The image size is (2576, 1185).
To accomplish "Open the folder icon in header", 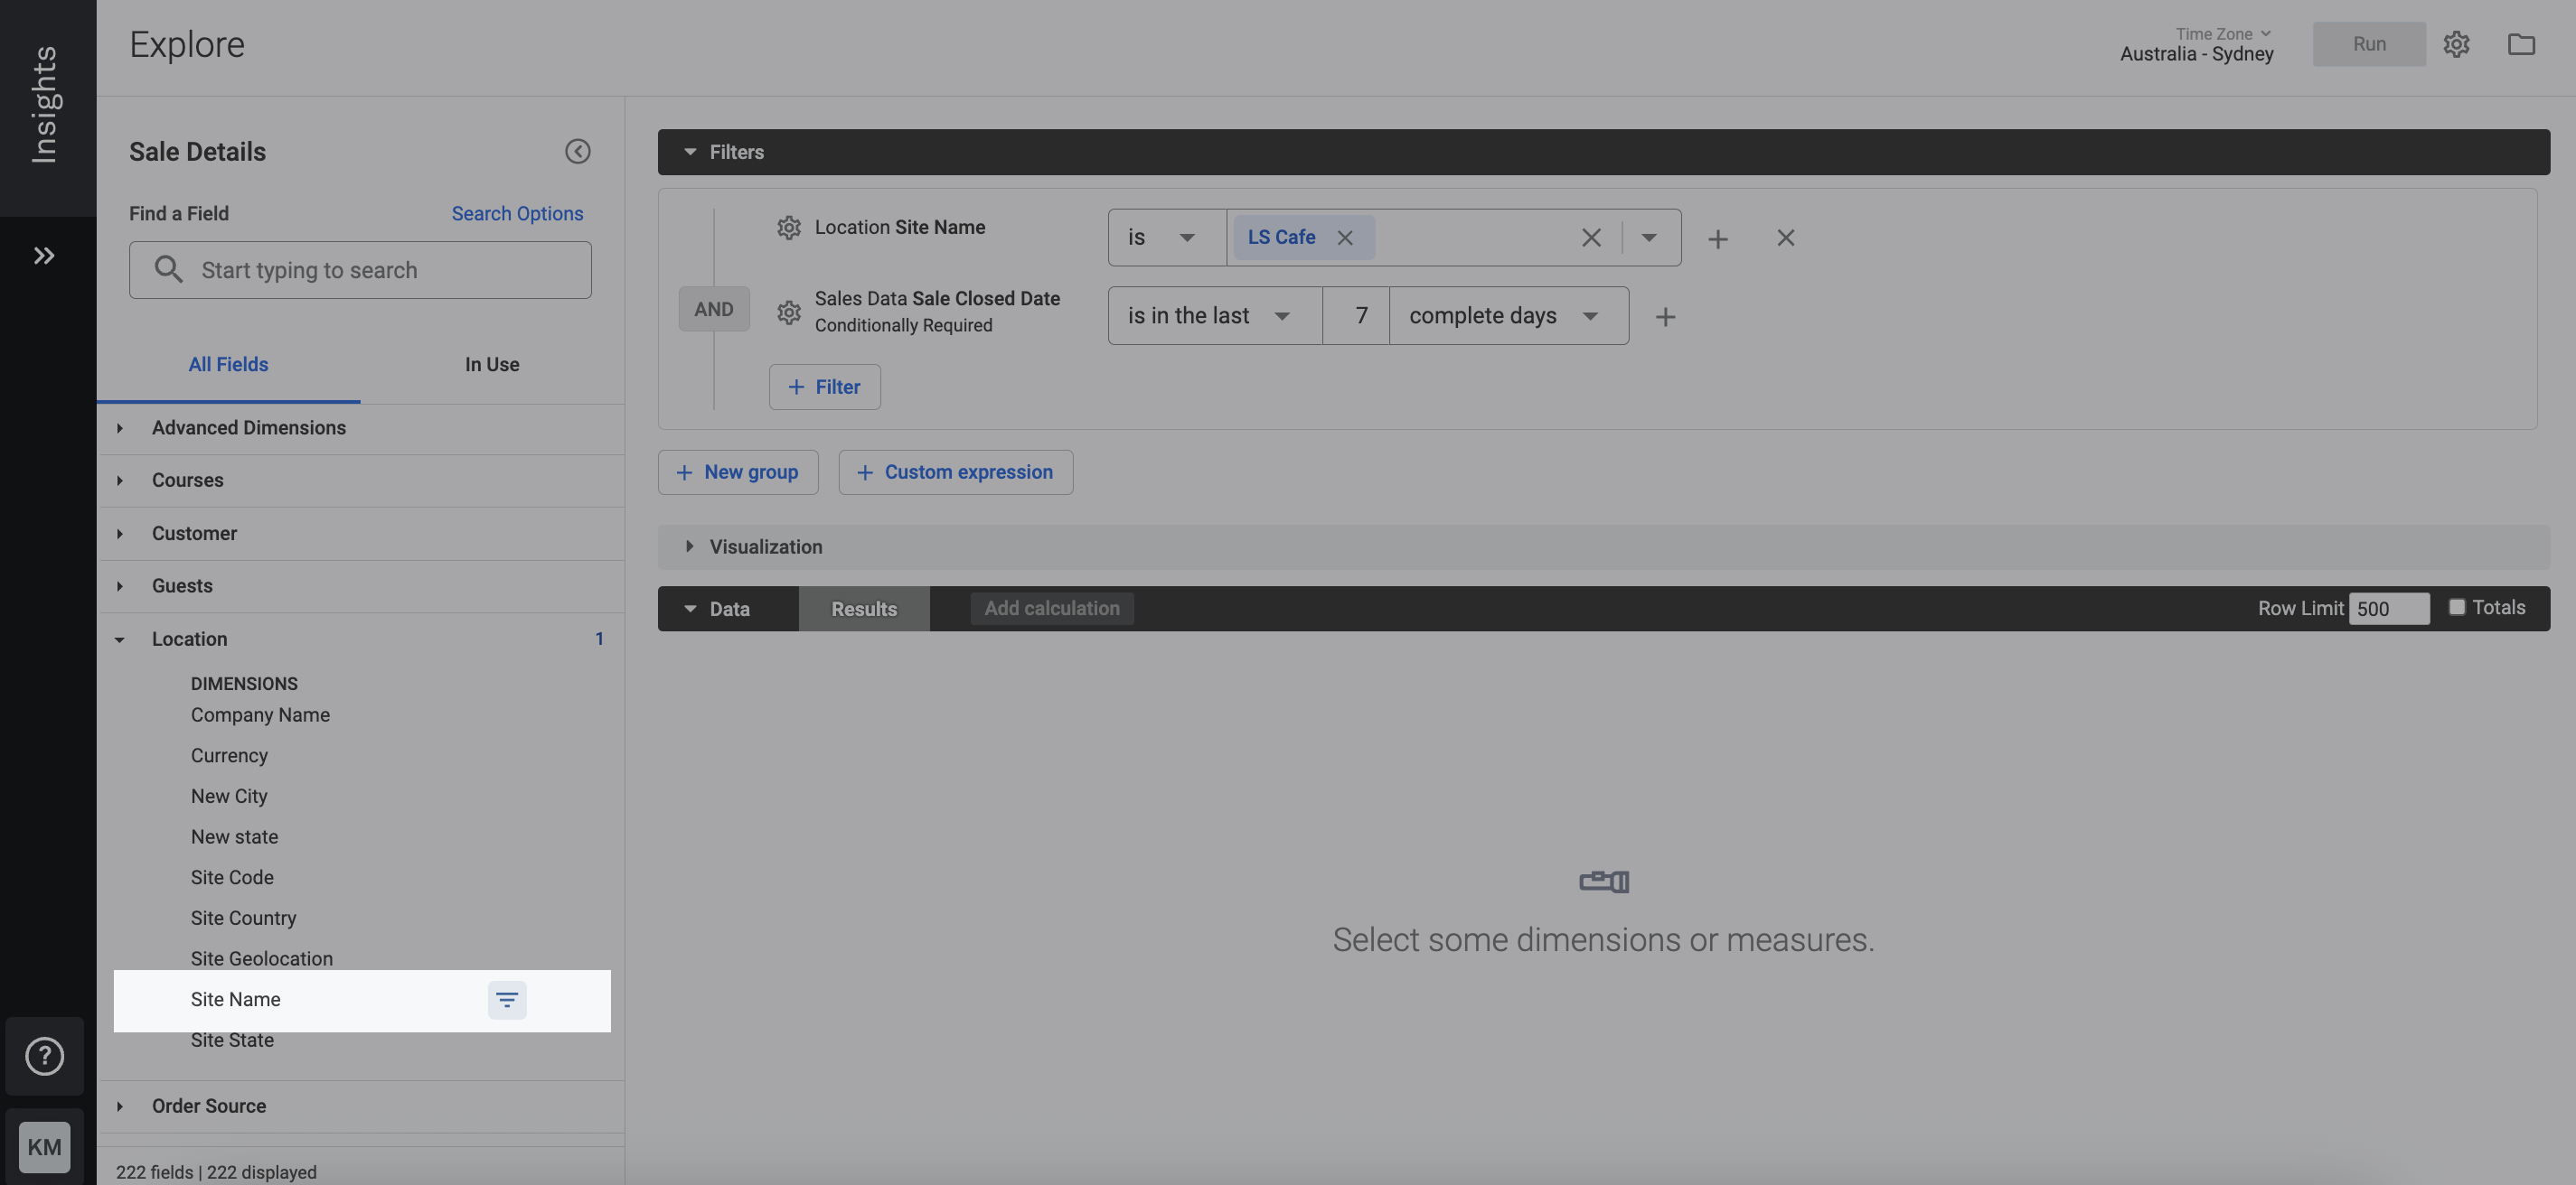I will 2521,44.
